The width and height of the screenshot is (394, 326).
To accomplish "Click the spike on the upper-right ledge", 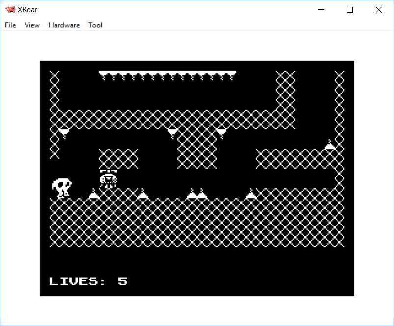I will click(x=330, y=145).
